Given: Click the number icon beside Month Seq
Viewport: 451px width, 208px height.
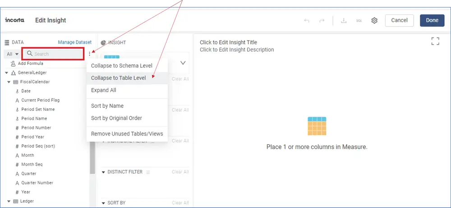Looking at the screenshot, I should [17, 165].
